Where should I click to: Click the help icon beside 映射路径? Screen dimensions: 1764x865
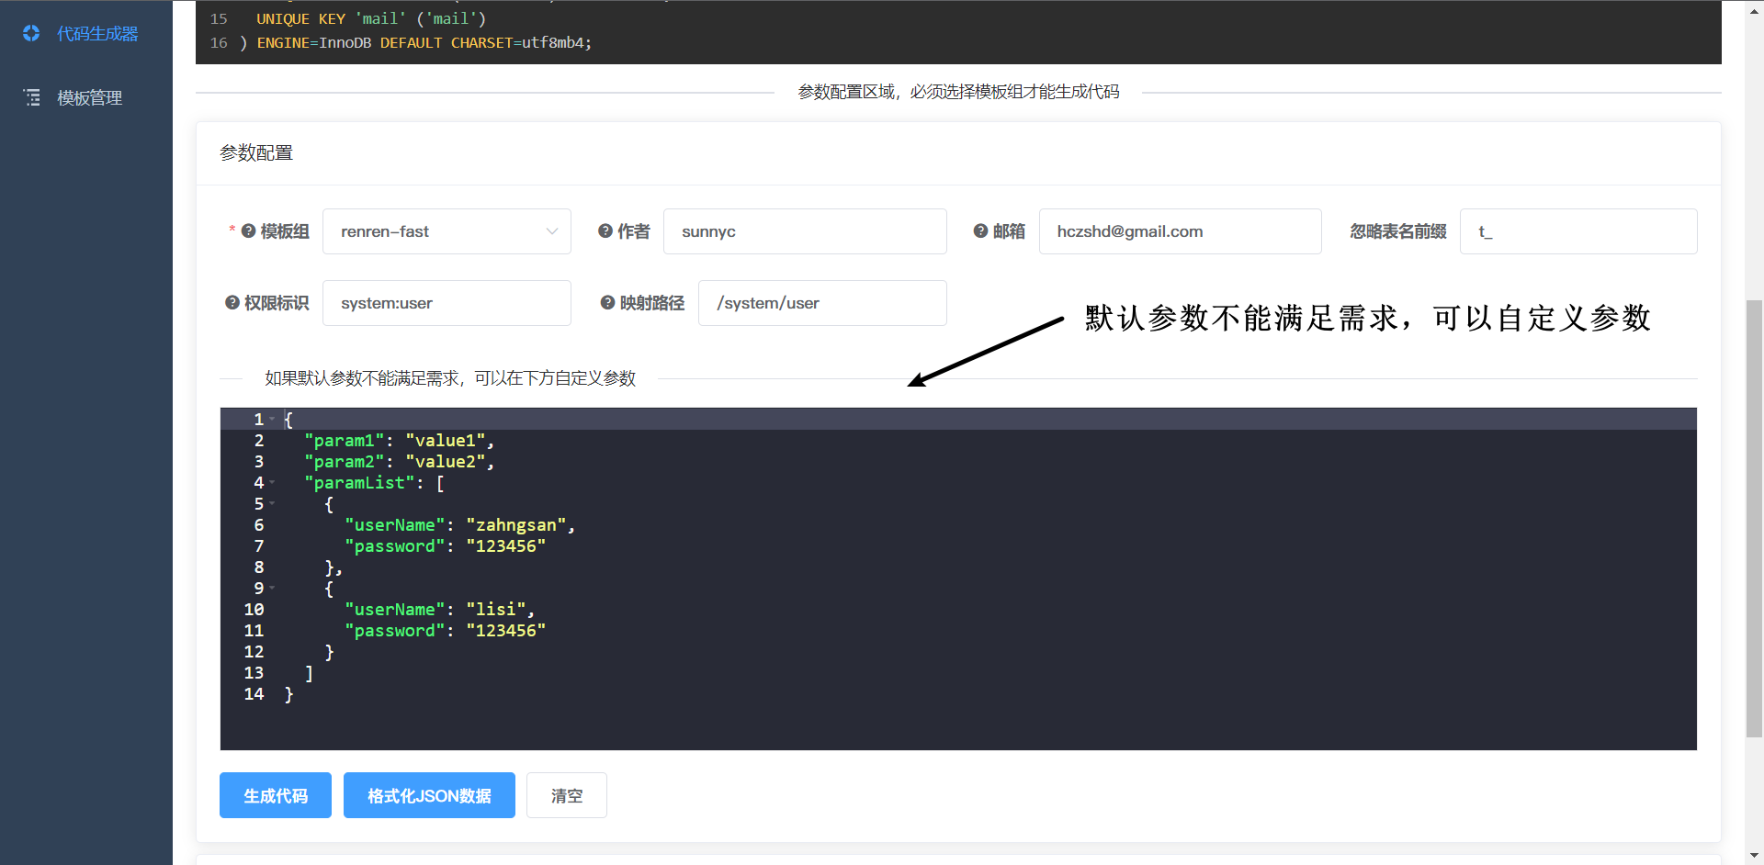tap(607, 303)
